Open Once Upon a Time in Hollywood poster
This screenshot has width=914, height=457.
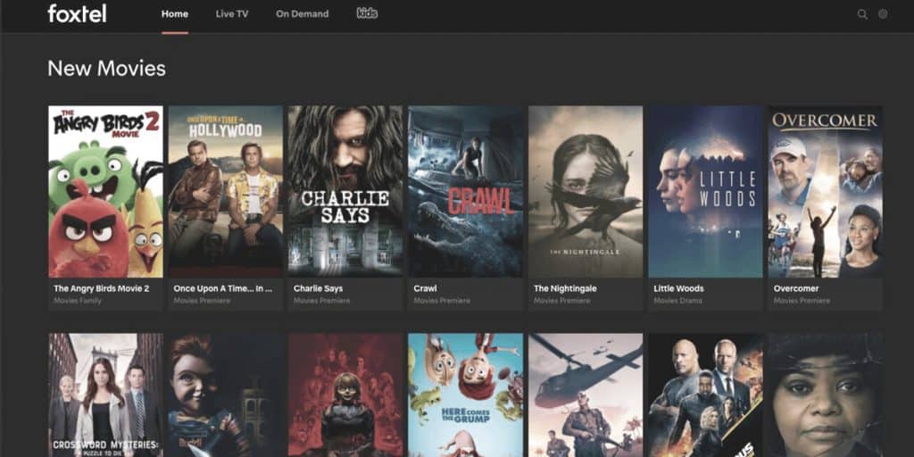point(226,191)
